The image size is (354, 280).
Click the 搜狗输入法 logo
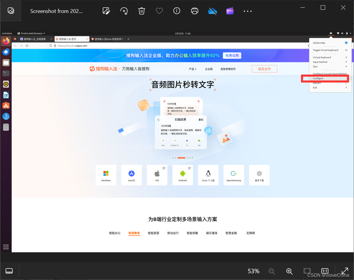tap(103, 69)
